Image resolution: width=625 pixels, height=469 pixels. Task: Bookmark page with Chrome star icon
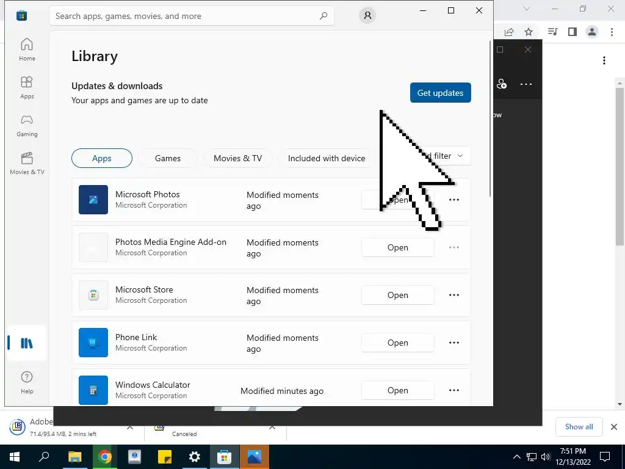(x=529, y=32)
